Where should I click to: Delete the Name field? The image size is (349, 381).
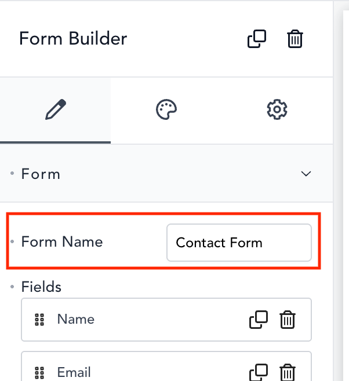coord(288,320)
